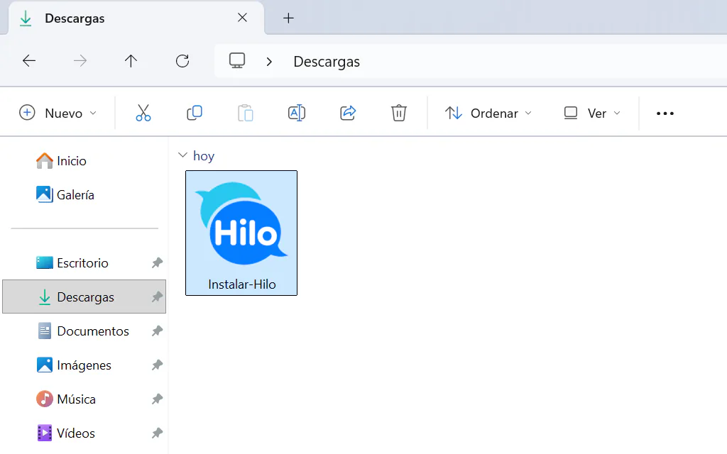
Task: Cut the selected file with scissors icon
Action: tap(143, 113)
